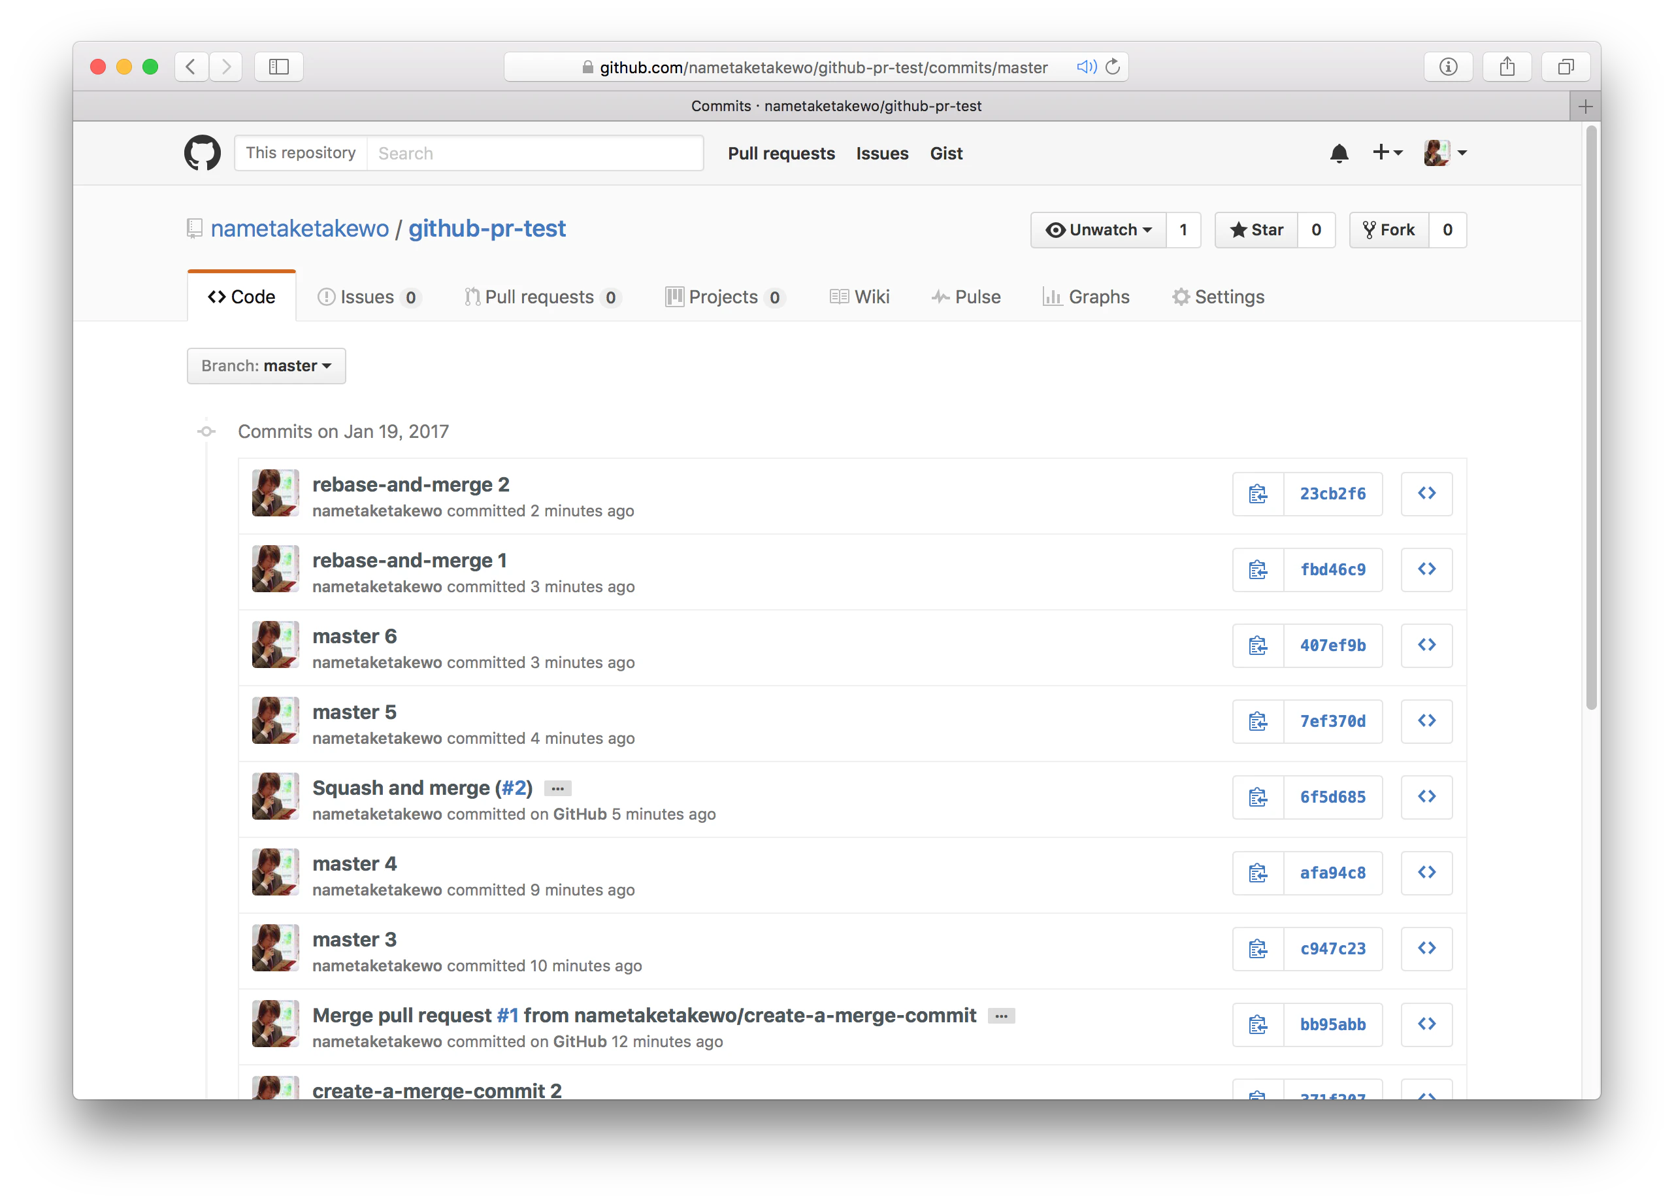Viewport: 1674px width, 1204px height.
Task: Open the Pulse tab
Action: (966, 297)
